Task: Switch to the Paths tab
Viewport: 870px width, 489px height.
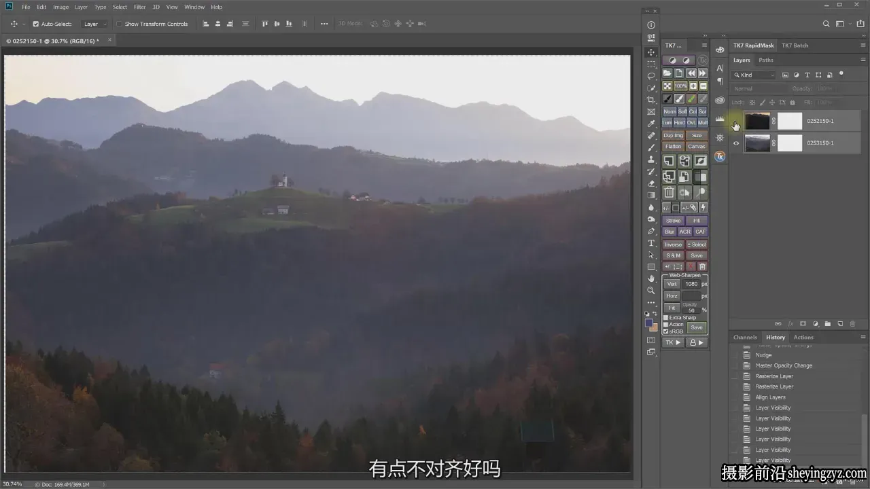Action: pyautogui.click(x=766, y=60)
